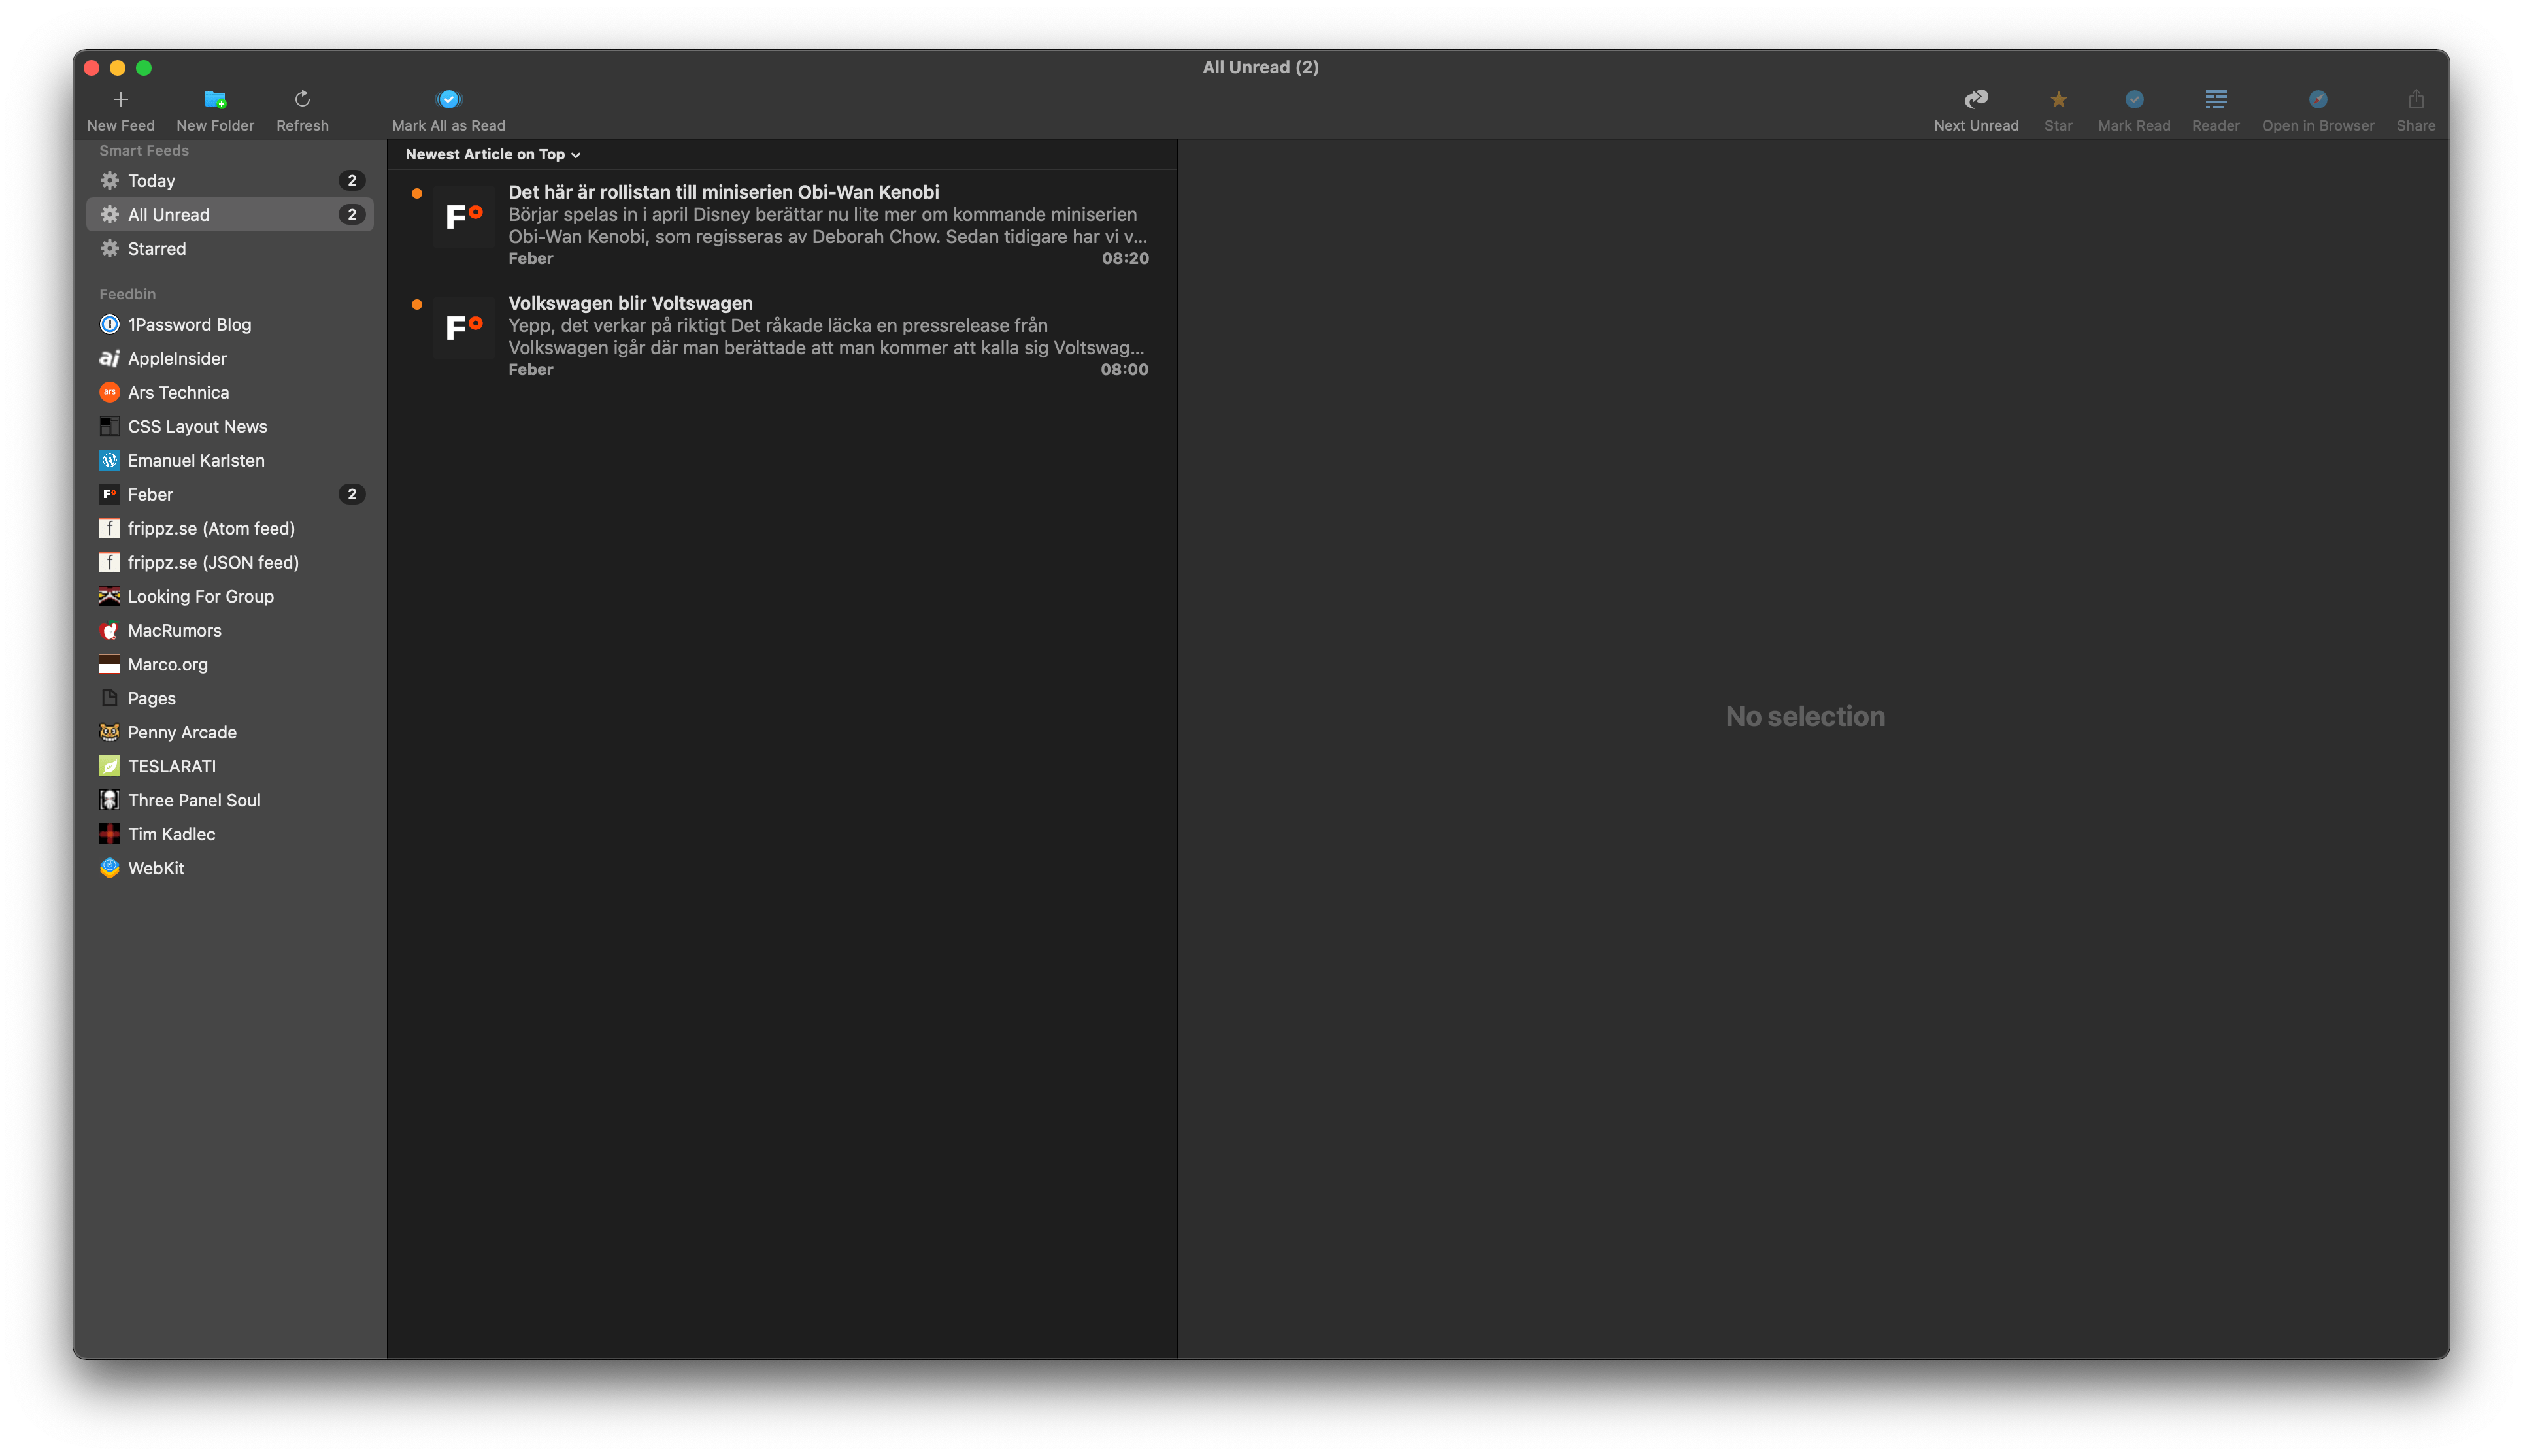Click the Open in Browser icon
Viewport: 2523px width, 1456px height.
2317,99
